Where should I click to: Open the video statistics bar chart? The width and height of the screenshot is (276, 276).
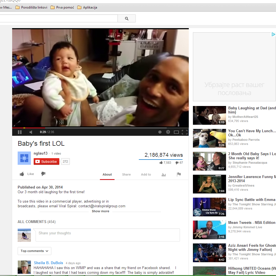point(164,174)
